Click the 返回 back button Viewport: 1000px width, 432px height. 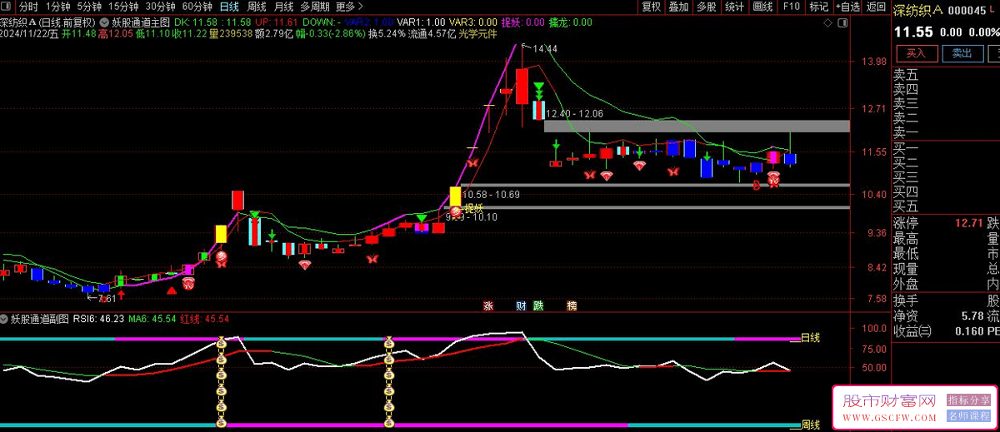pos(876,7)
